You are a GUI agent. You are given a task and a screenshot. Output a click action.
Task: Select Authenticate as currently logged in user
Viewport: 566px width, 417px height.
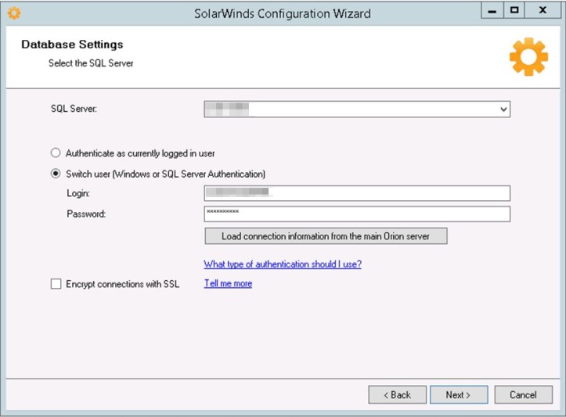(x=56, y=153)
